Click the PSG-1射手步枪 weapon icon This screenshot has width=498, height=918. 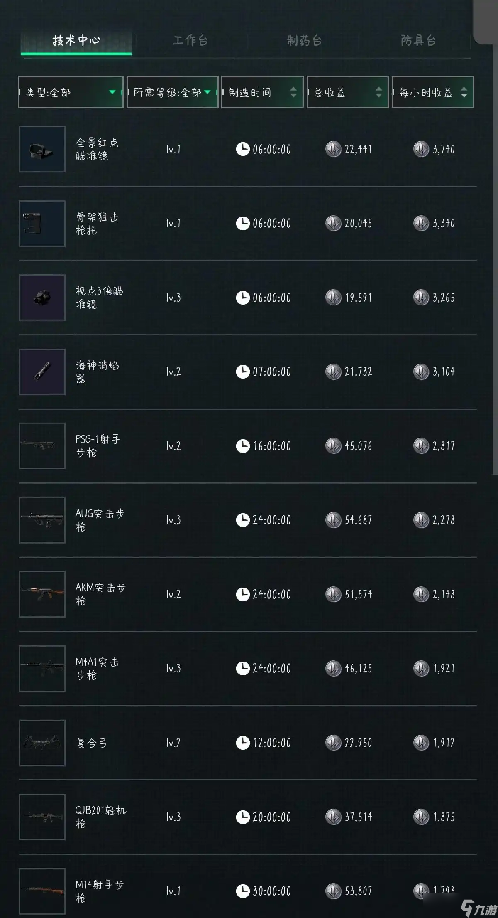pyautogui.click(x=42, y=446)
